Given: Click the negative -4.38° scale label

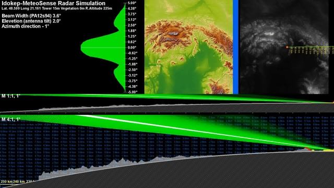Looking at the screenshot, I should pyautogui.click(x=133, y=86).
